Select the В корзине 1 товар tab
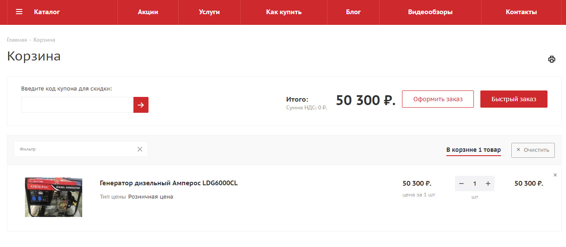 (473, 150)
